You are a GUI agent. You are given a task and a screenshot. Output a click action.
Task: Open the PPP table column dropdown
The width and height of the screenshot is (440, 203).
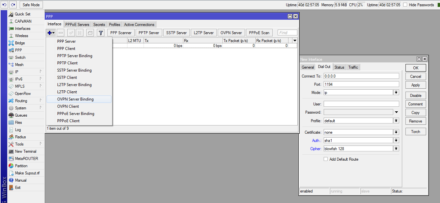click(x=295, y=40)
